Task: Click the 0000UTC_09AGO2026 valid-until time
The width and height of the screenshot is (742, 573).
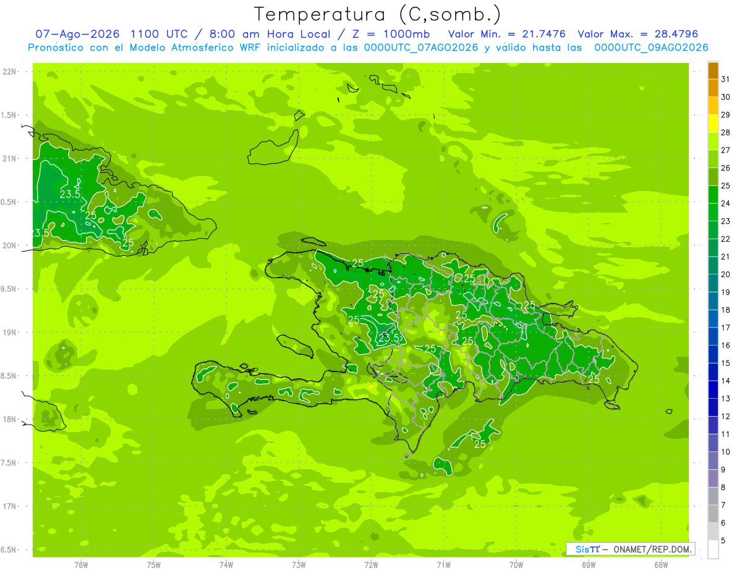Action: (x=651, y=48)
